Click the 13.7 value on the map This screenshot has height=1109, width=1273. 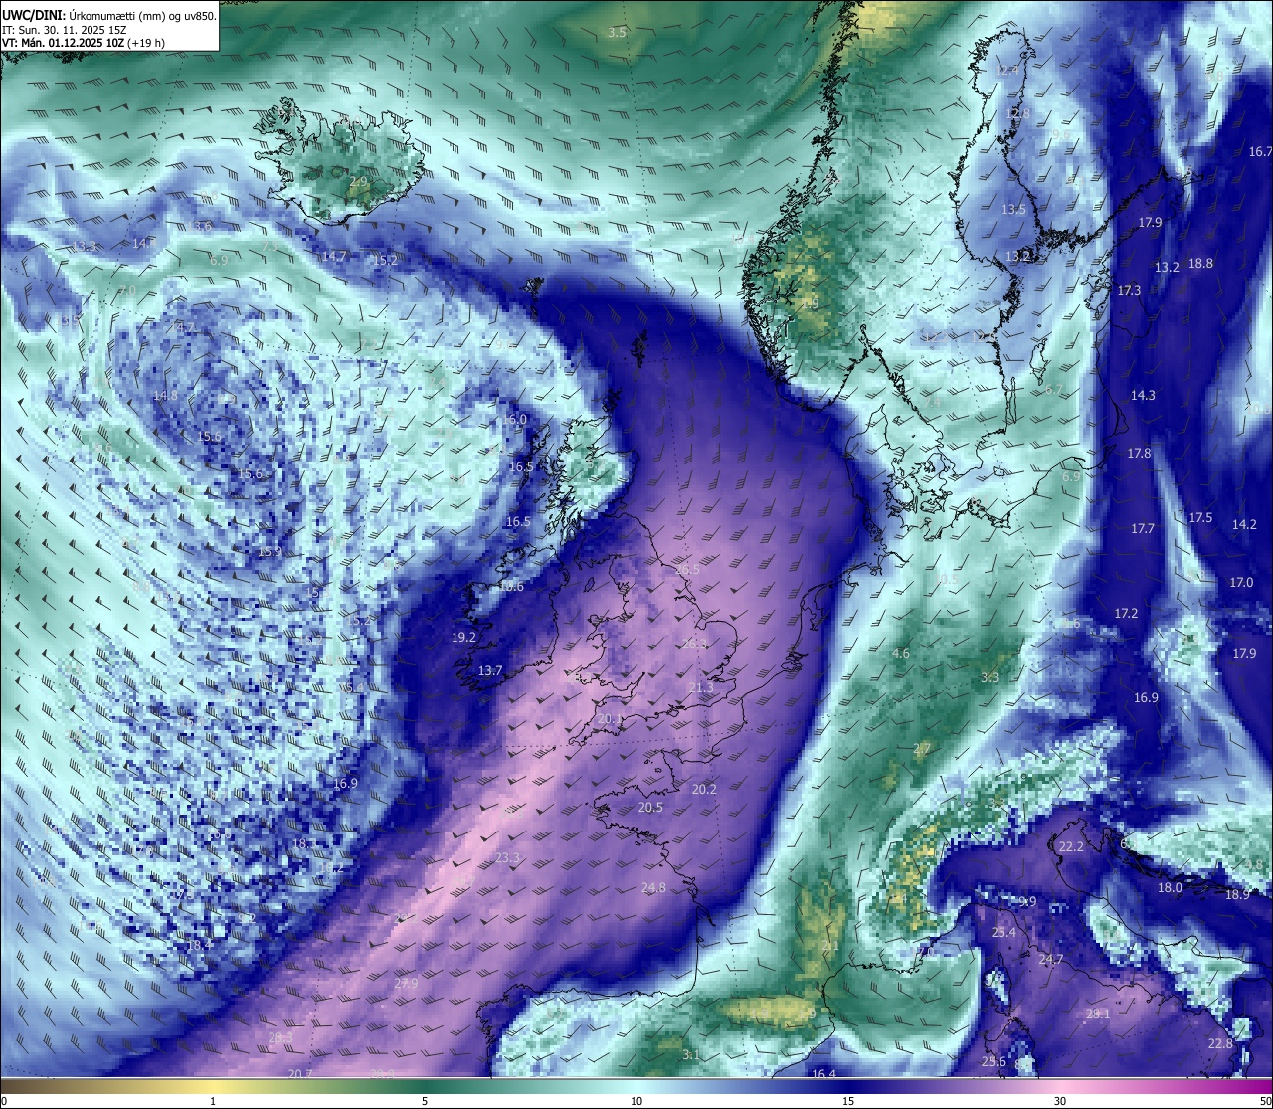pos(490,671)
